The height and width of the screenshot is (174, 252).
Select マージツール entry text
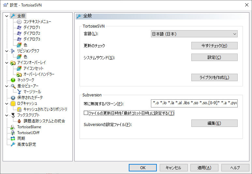[x=32, y=92]
